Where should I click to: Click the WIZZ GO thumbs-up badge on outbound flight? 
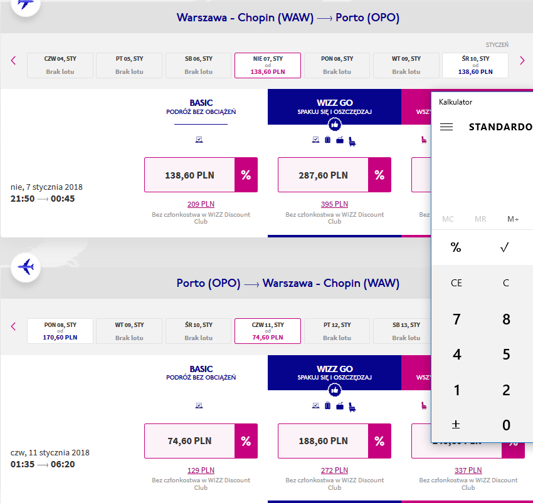[x=335, y=125]
